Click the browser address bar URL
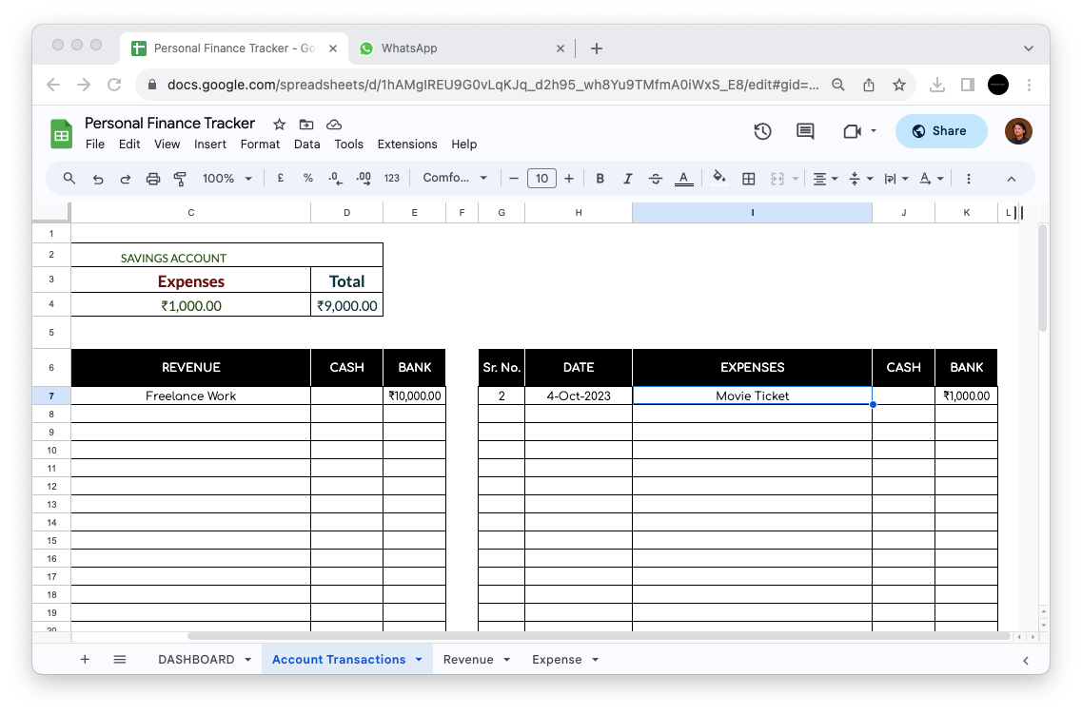 point(493,85)
